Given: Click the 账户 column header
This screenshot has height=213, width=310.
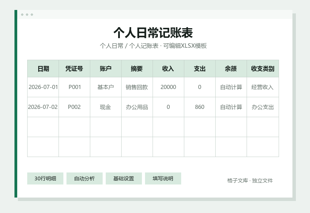Looking at the screenshot, I should pos(106,69).
